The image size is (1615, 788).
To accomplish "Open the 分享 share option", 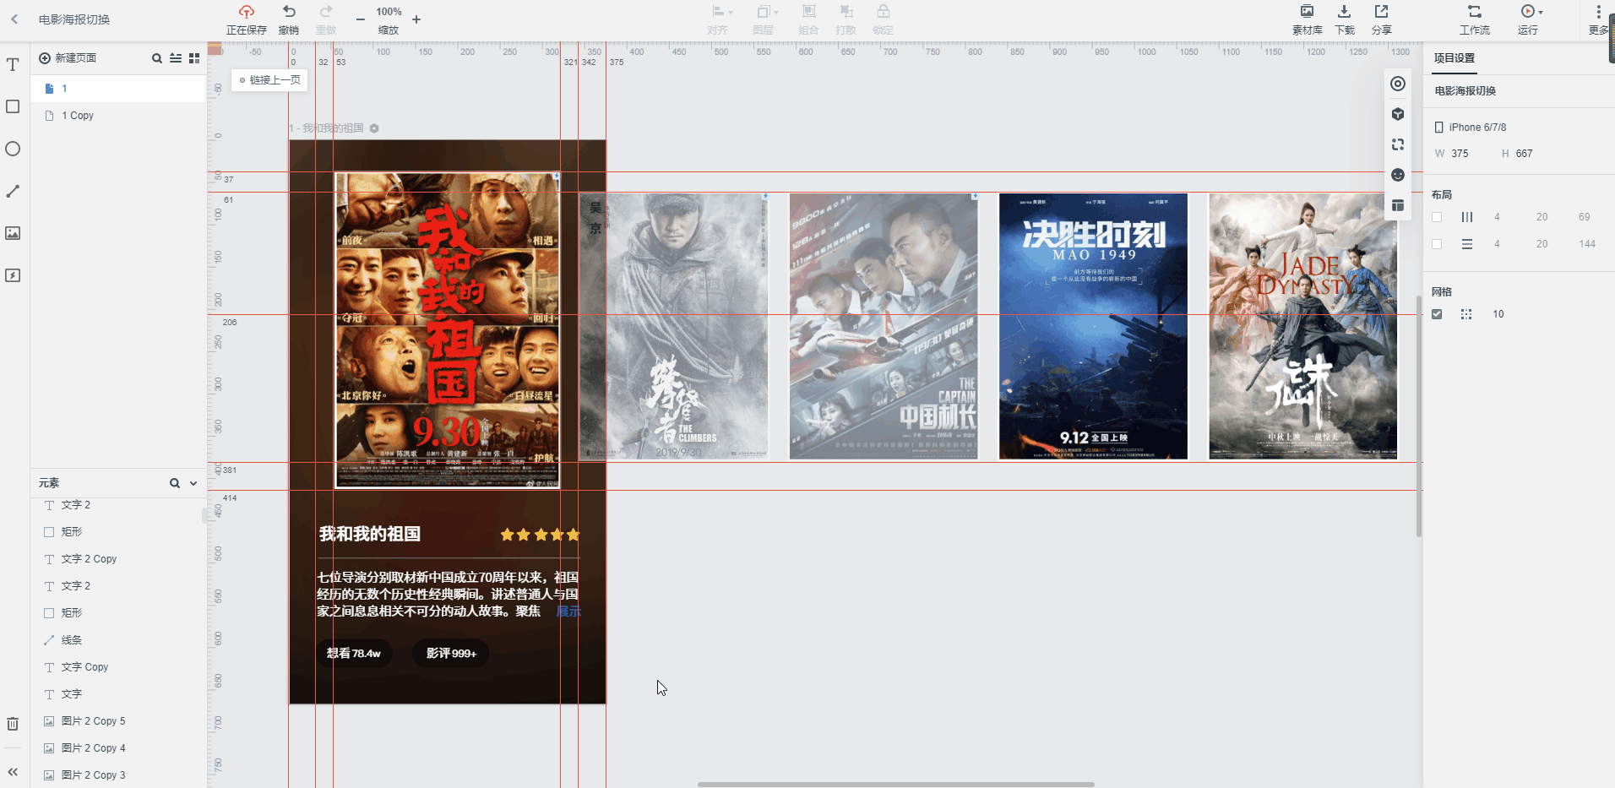I will point(1381,19).
